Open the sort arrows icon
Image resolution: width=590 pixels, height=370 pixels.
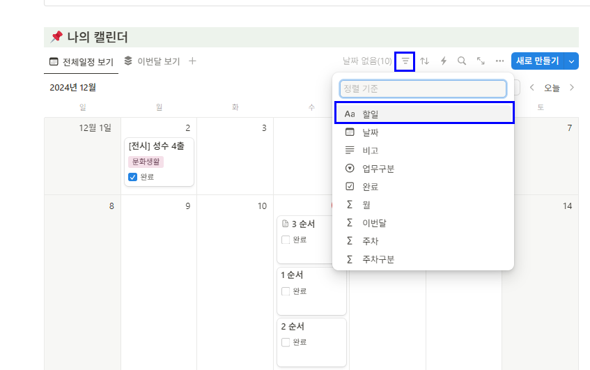click(x=424, y=61)
